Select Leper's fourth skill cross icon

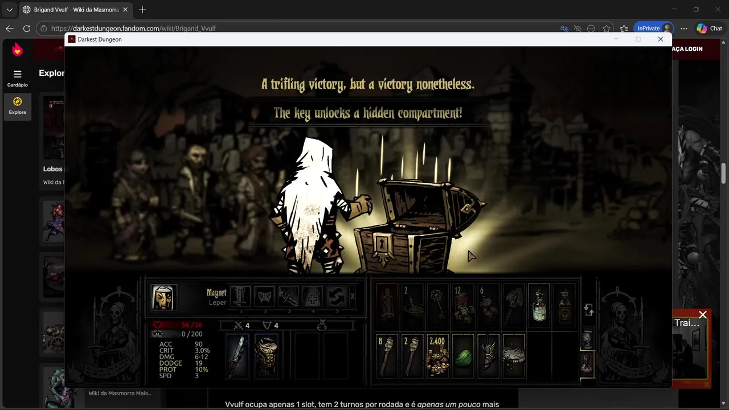312,297
